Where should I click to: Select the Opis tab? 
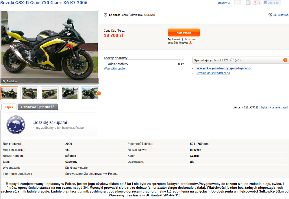click(9, 107)
